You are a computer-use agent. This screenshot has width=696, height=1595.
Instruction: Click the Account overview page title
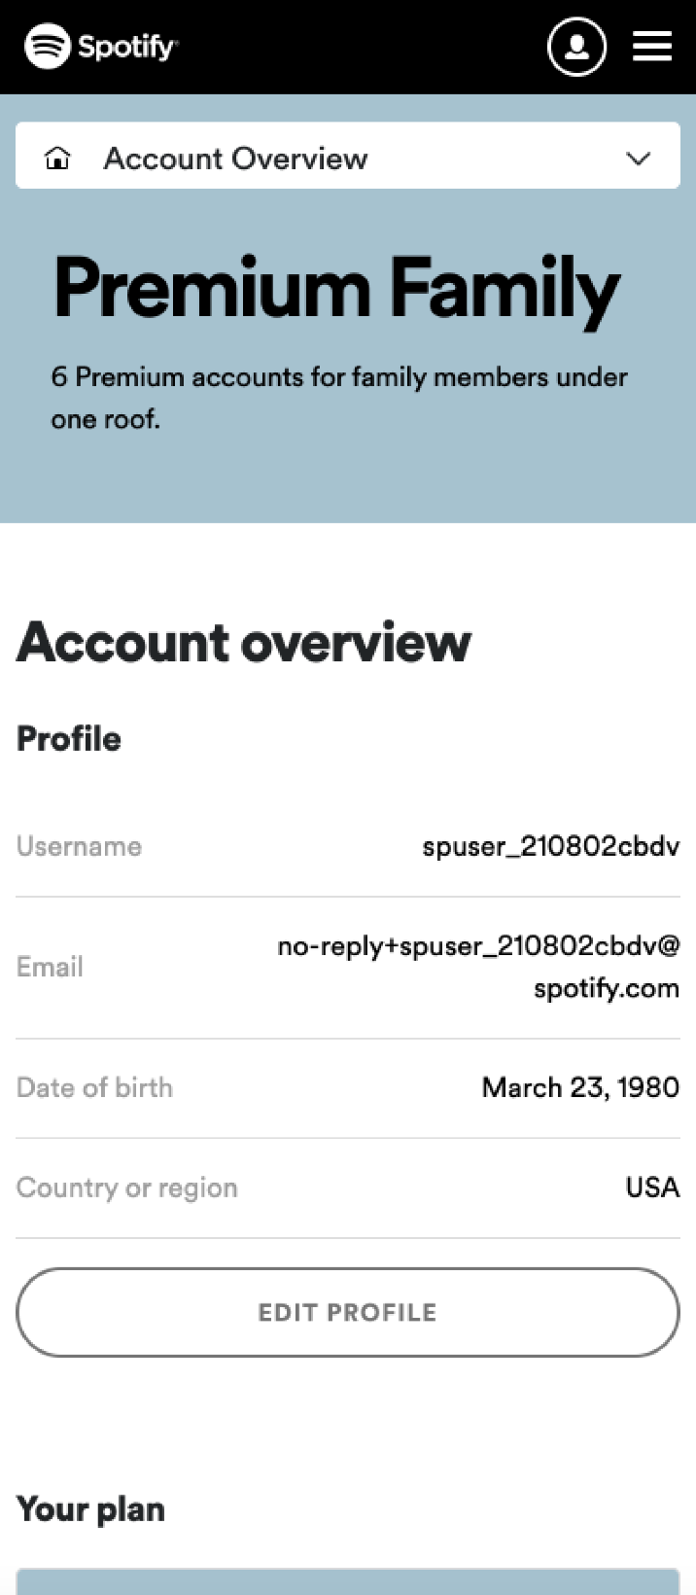243,643
